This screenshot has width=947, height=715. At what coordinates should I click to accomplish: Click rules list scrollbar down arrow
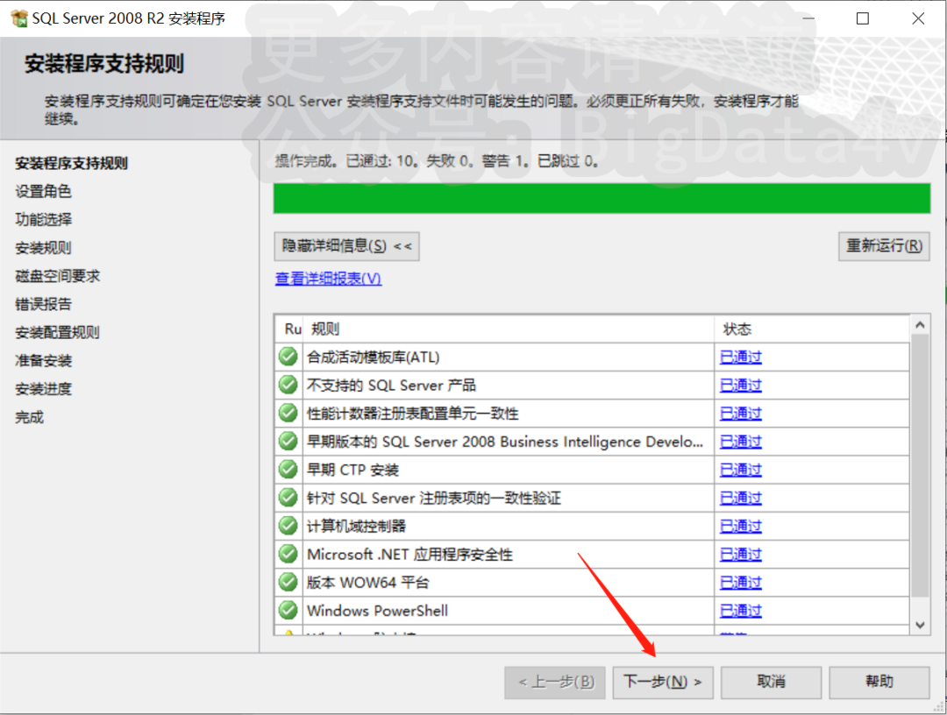tap(920, 625)
